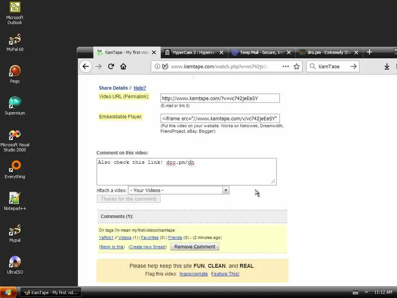Click the on-screen keyboard tray icon
The image size is (397, 298).
tap(356, 293)
